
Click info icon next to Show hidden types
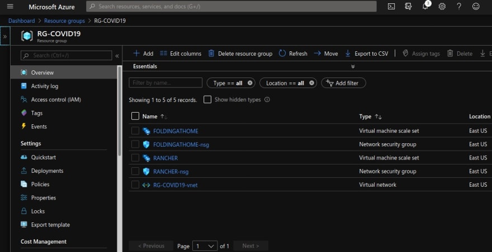pyautogui.click(x=267, y=100)
